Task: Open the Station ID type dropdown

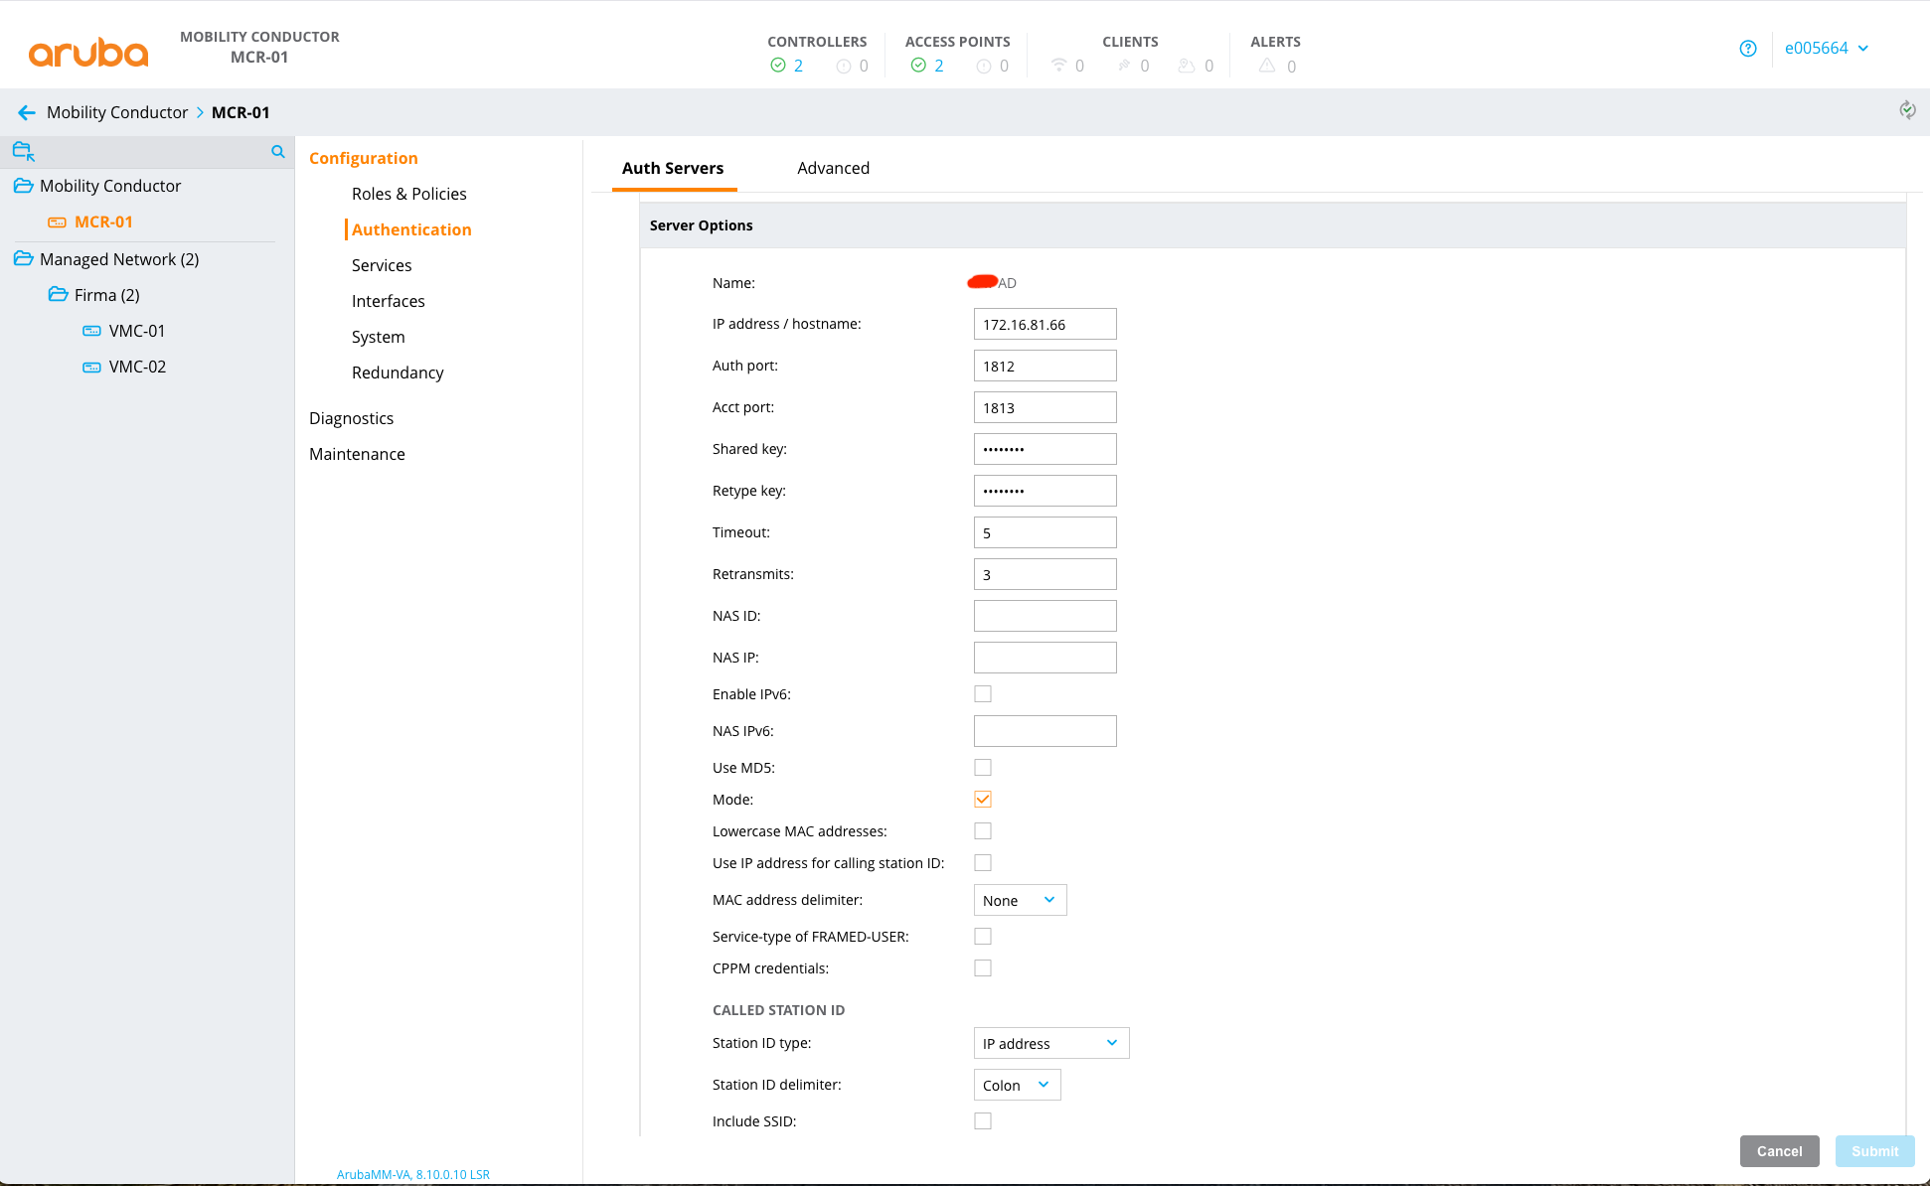Action: [1050, 1043]
